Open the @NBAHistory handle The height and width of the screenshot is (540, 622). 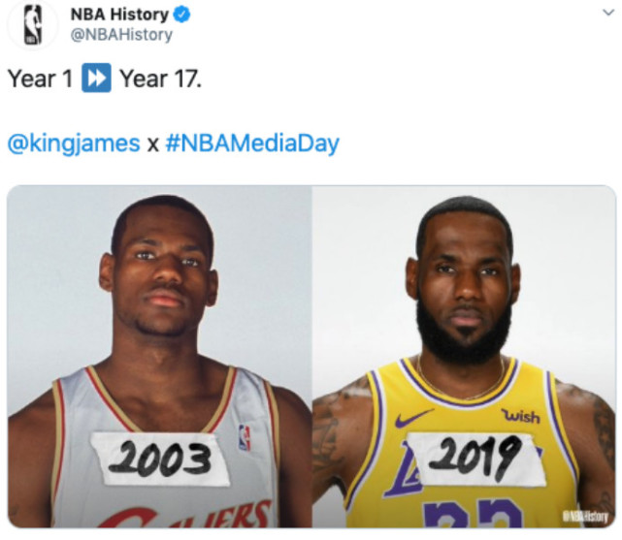click(x=121, y=35)
